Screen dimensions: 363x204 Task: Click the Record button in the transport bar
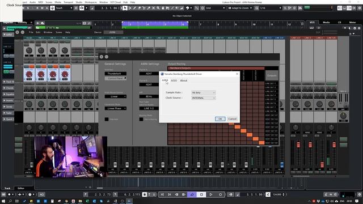click(x=221, y=194)
